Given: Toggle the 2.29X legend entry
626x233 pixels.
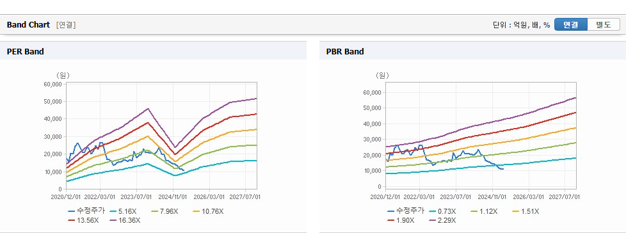Looking at the screenshot, I should pyautogui.click(x=444, y=220).
